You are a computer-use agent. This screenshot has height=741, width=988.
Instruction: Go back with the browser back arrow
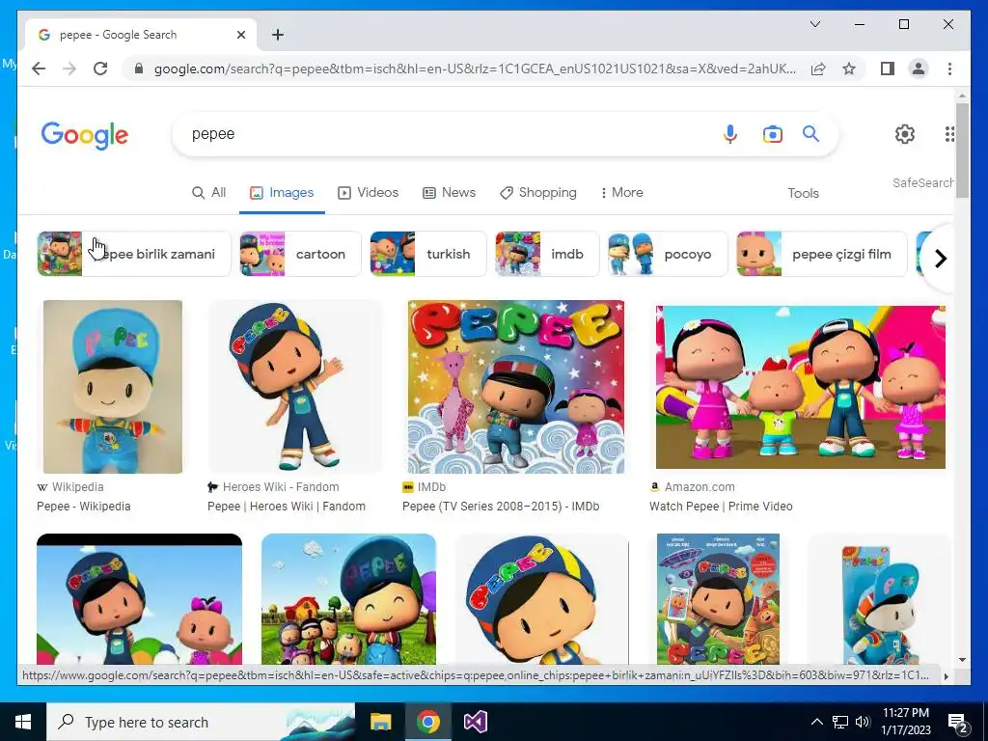point(39,69)
